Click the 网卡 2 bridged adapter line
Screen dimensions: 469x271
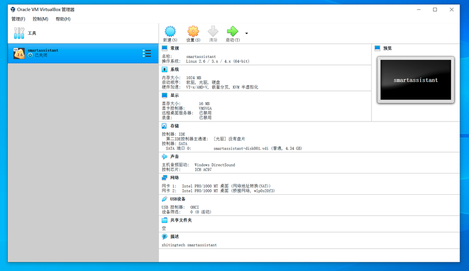(x=218, y=191)
